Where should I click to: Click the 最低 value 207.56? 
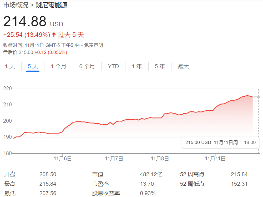click(48, 193)
